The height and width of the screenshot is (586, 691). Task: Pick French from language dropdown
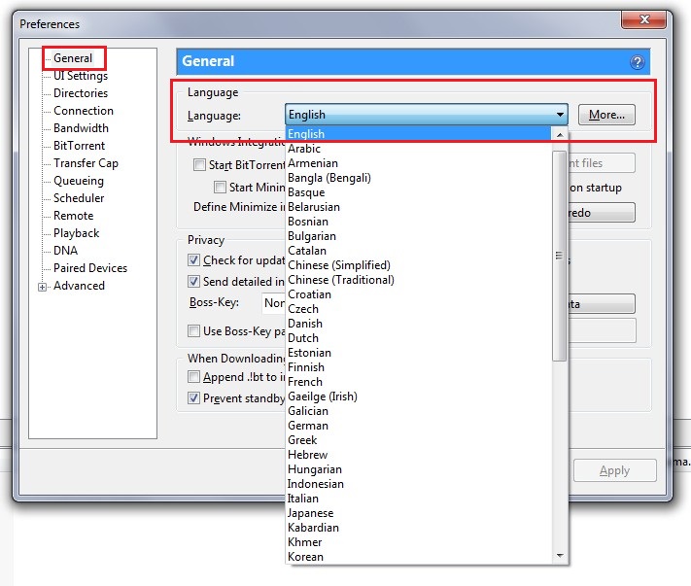419,382
